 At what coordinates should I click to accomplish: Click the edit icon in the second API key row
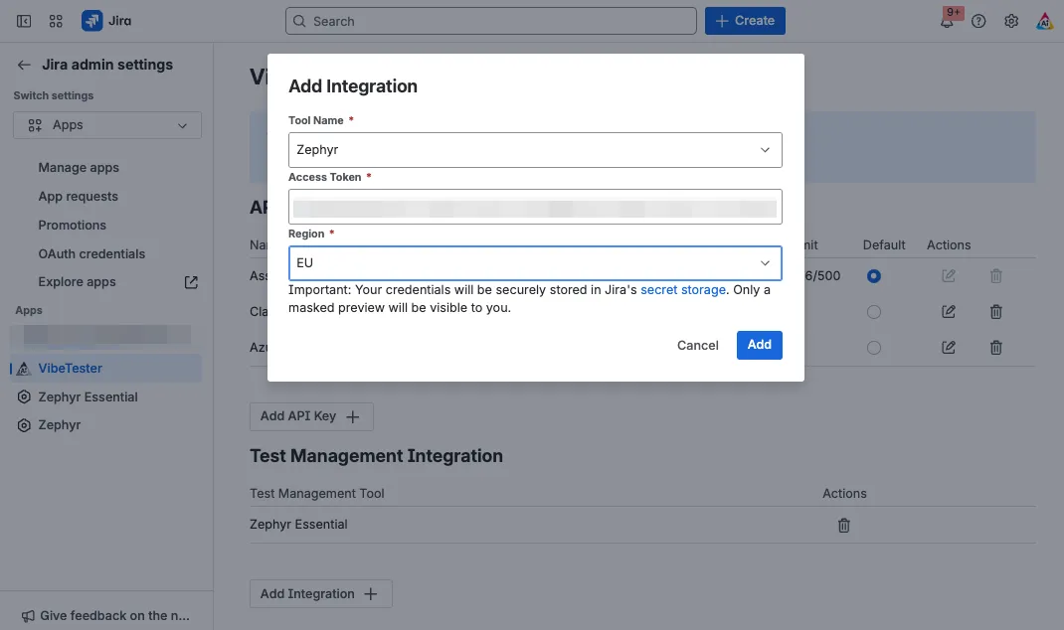click(x=949, y=312)
